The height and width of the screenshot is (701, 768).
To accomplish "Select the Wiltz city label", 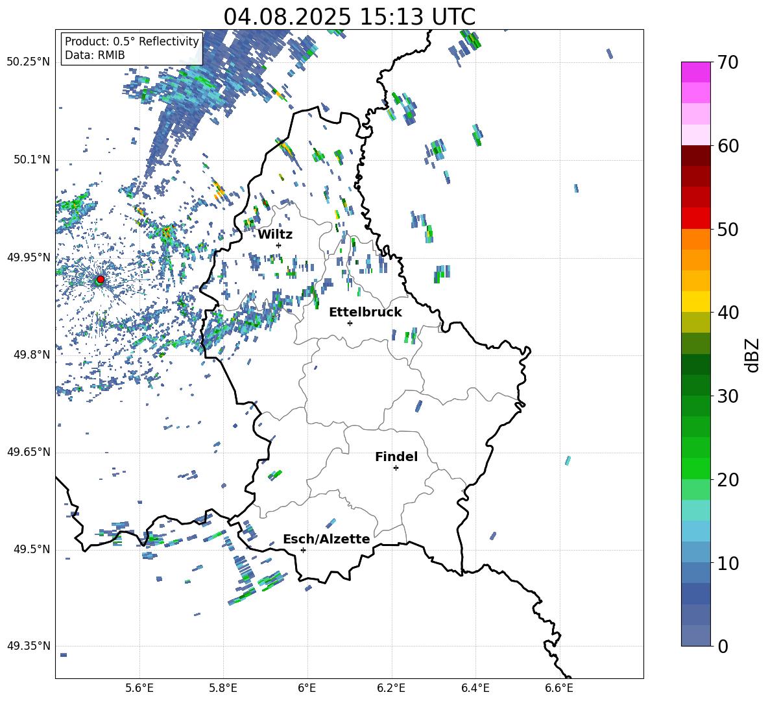I will [x=275, y=235].
